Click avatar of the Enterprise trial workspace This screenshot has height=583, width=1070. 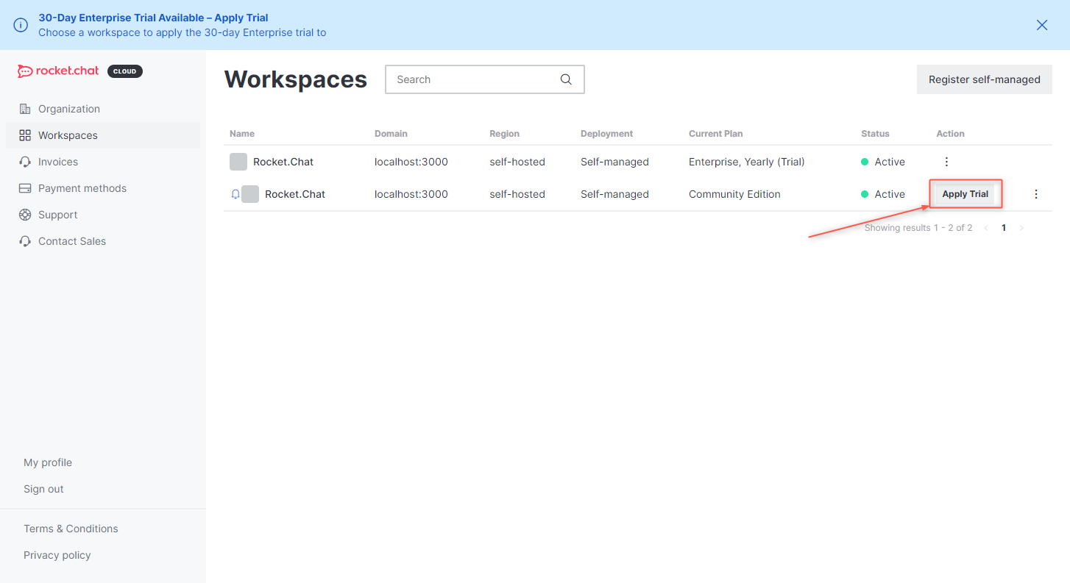(x=238, y=162)
